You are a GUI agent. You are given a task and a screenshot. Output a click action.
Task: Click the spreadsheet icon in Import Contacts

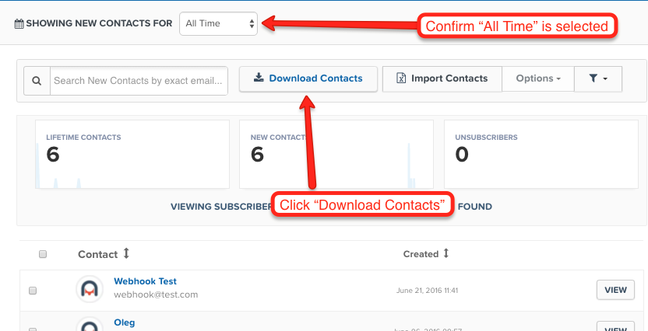point(401,78)
